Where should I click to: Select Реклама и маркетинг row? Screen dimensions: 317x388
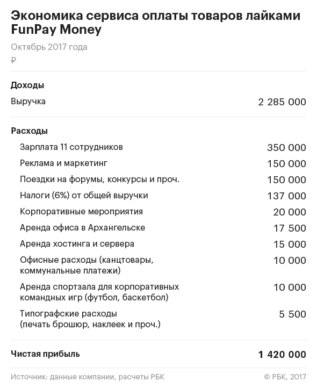pyautogui.click(x=158, y=163)
